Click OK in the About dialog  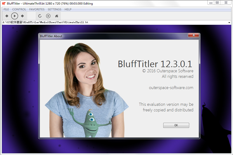(176, 125)
